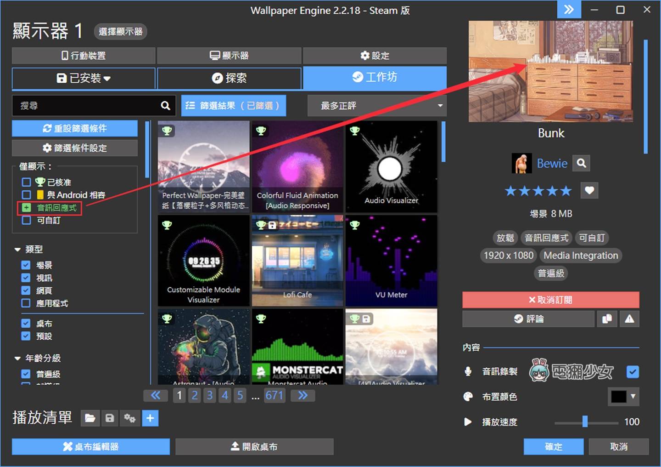Screen dimensions: 661x467
Task: Collapse the 類型 filter section
Action: [17, 249]
